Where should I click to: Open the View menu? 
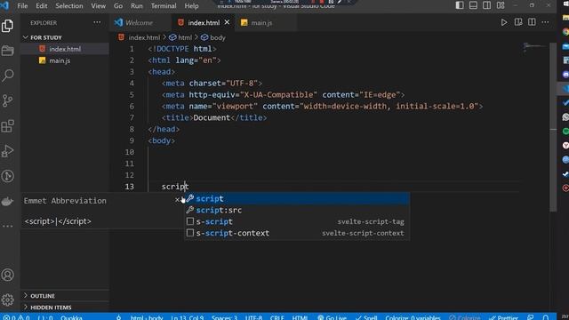click(99, 6)
